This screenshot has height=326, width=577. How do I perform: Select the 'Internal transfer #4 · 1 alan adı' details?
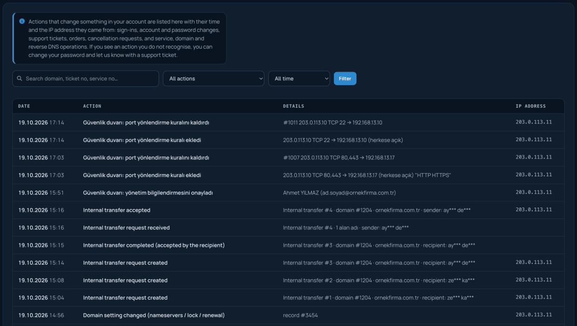click(x=346, y=228)
